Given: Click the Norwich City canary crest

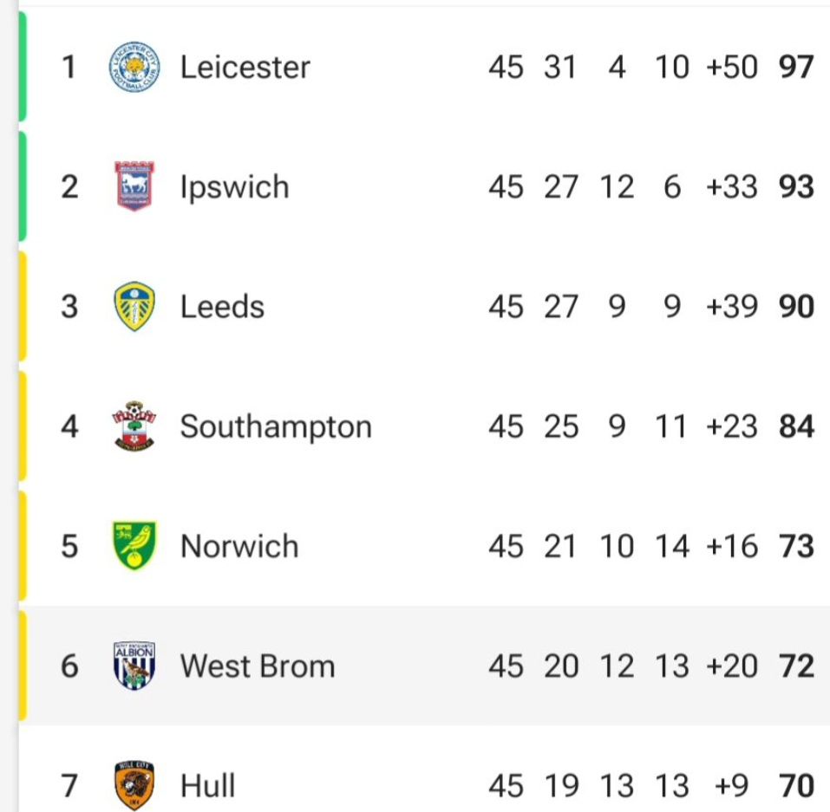Looking at the screenshot, I should 134,546.
